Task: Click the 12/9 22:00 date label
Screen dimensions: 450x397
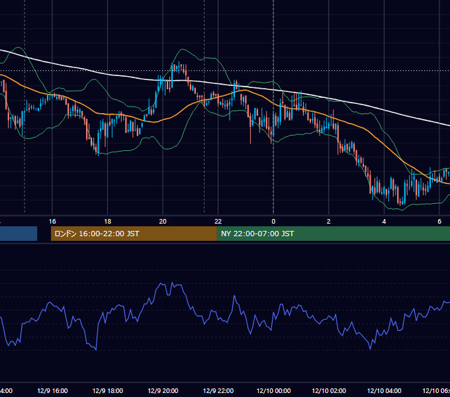Action: point(218,390)
